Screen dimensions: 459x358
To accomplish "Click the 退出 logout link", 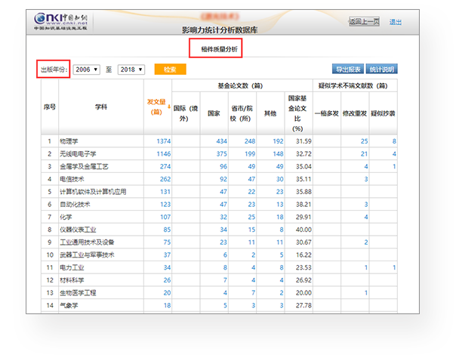I will coord(395,22).
